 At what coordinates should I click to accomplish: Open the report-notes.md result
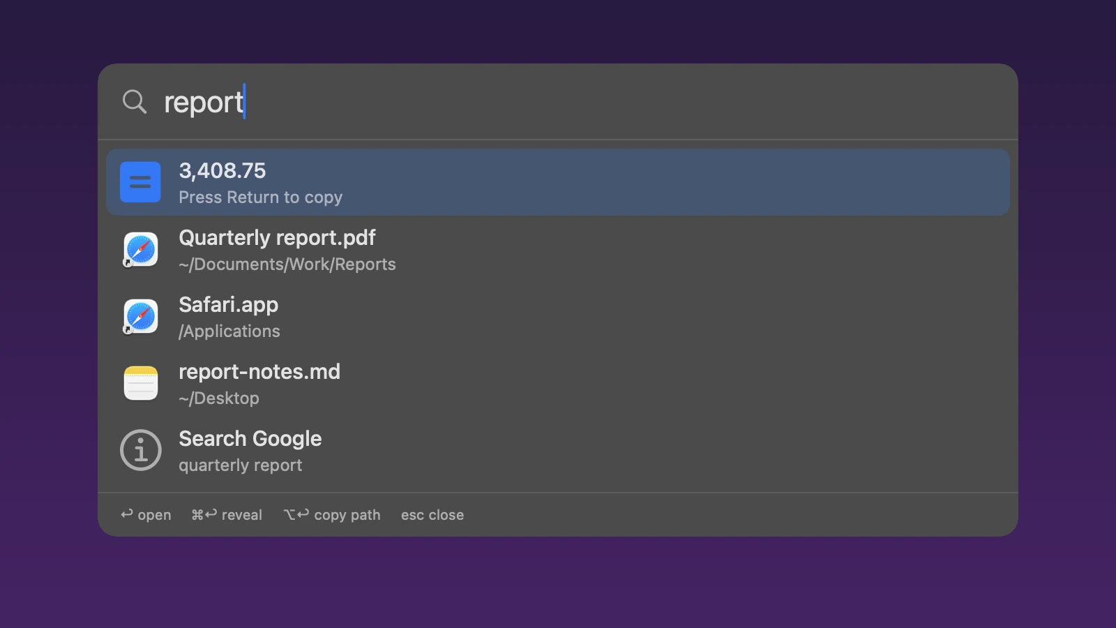coord(558,383)
